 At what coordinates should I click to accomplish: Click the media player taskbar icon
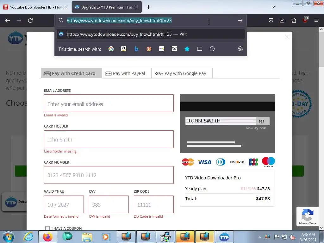click(x=106, y=237)
